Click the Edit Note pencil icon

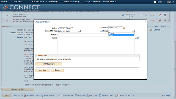(151, 30)
